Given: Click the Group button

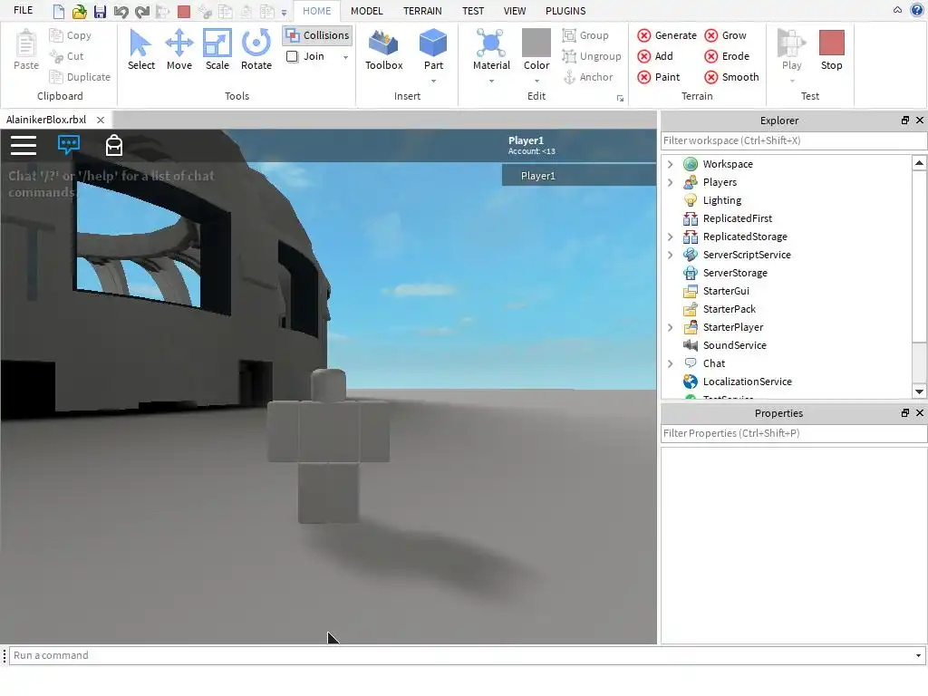Looking at the screenshot, I should coord(585,35).
